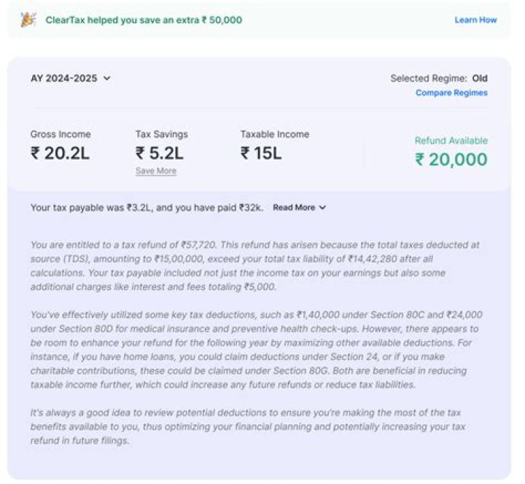Click the party popper icon in banner
This screenshot has width=525, height=484.
(x=29, y=20)
